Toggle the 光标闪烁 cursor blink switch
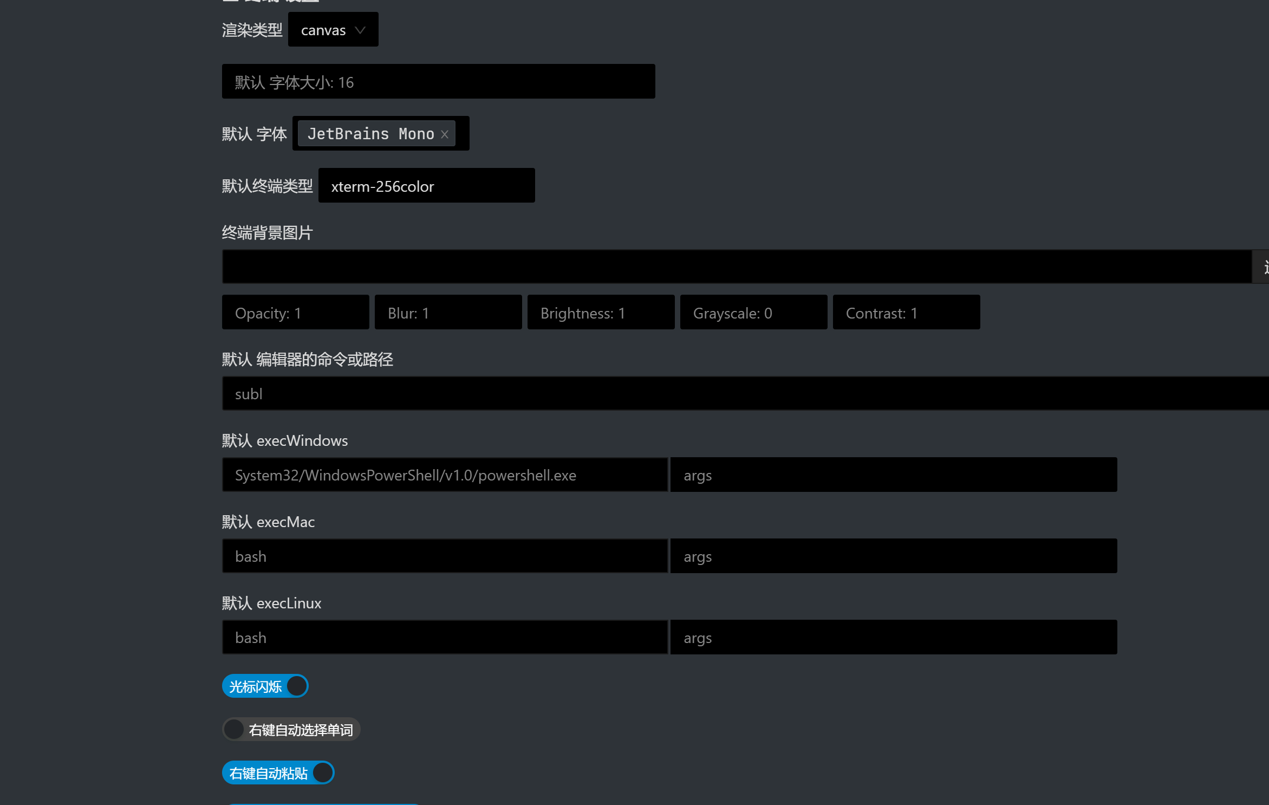 point(265,686)
